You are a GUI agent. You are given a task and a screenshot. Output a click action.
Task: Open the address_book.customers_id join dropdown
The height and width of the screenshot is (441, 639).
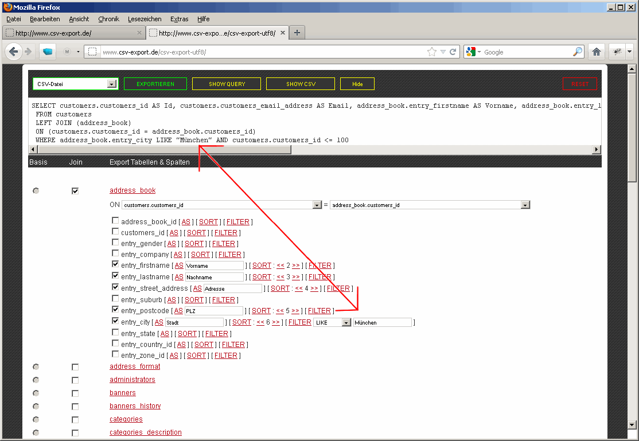click(x=430, y=205)
